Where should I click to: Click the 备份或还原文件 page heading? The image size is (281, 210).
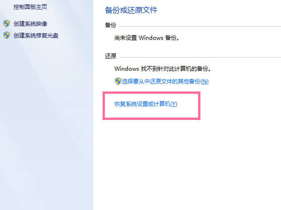131,10
